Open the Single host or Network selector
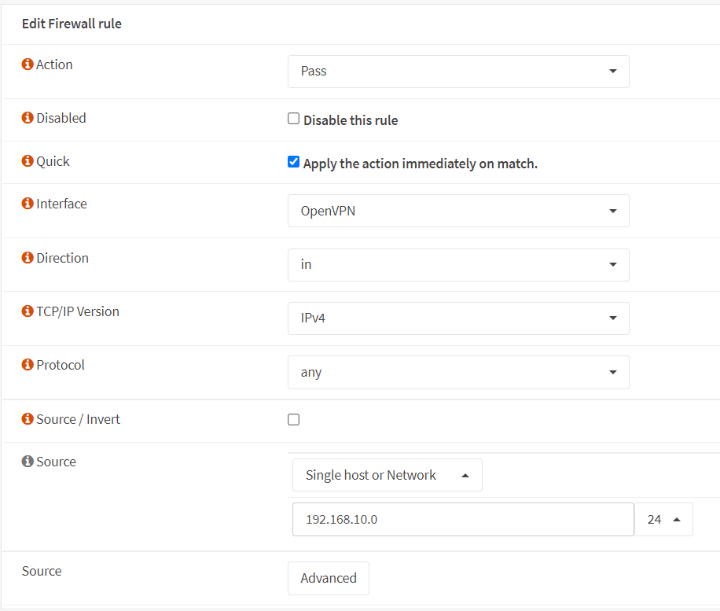The width and height of the screenshot is (720, 611). [x=387, y=475]
